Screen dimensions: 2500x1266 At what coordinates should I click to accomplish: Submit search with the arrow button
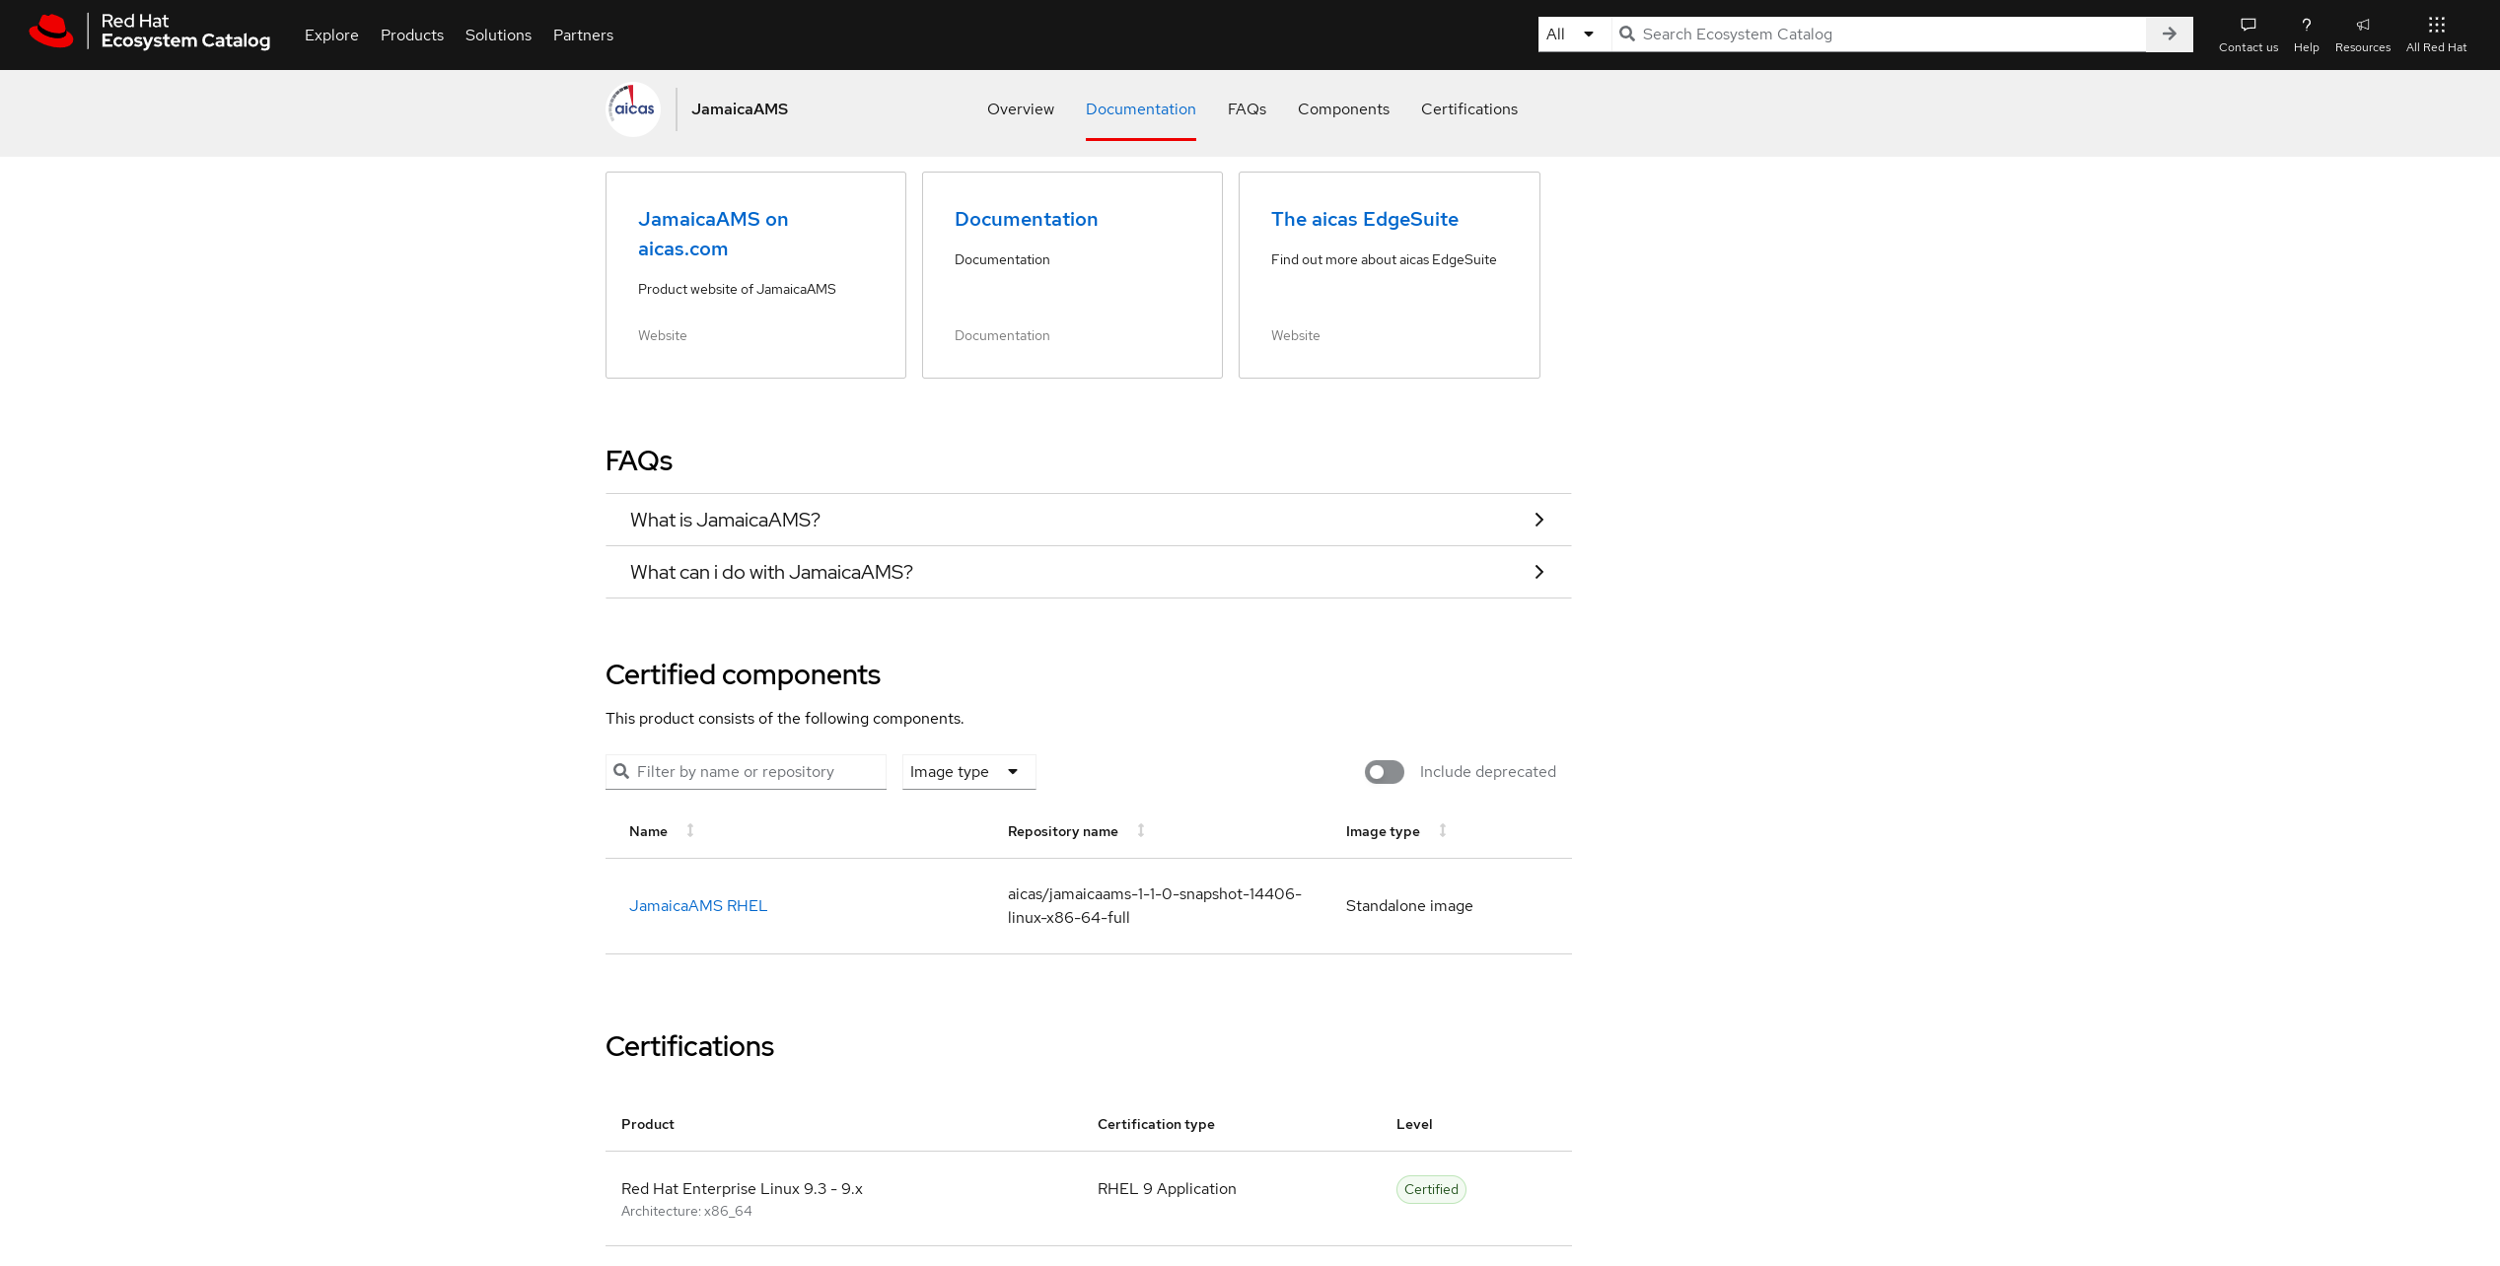click(2169, 35)
